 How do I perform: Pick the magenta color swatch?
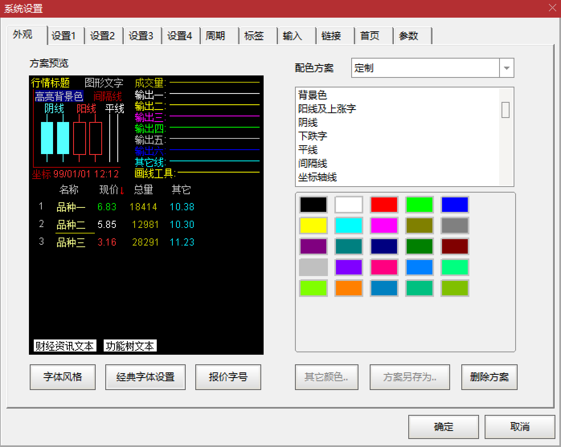(384, 226)
